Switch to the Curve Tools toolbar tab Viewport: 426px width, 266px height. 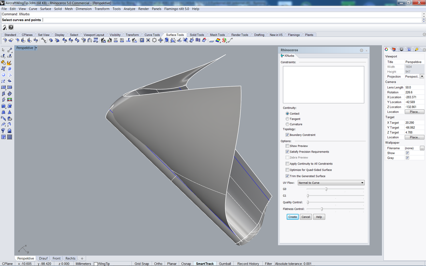152,35
